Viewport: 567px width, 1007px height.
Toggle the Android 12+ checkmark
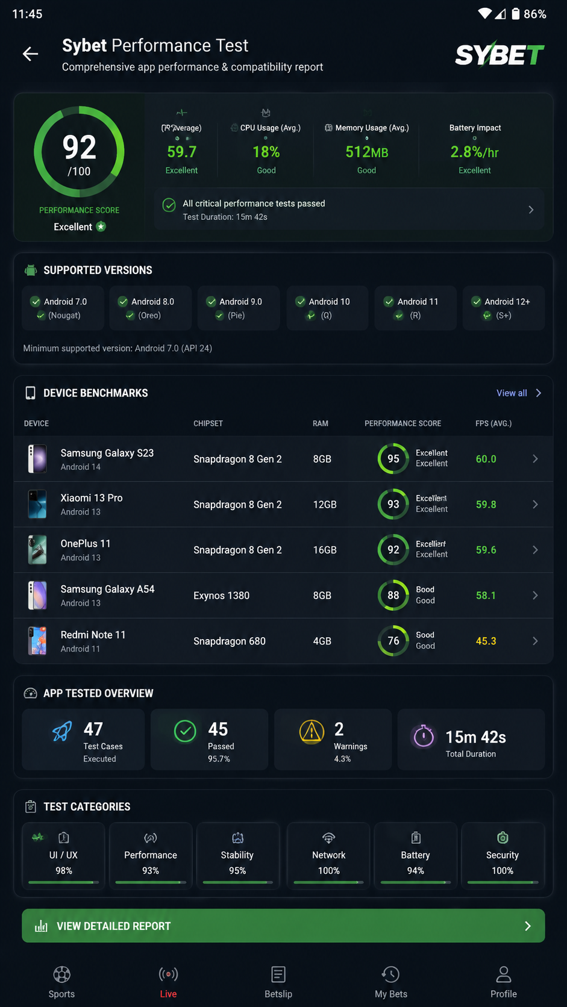476,302
